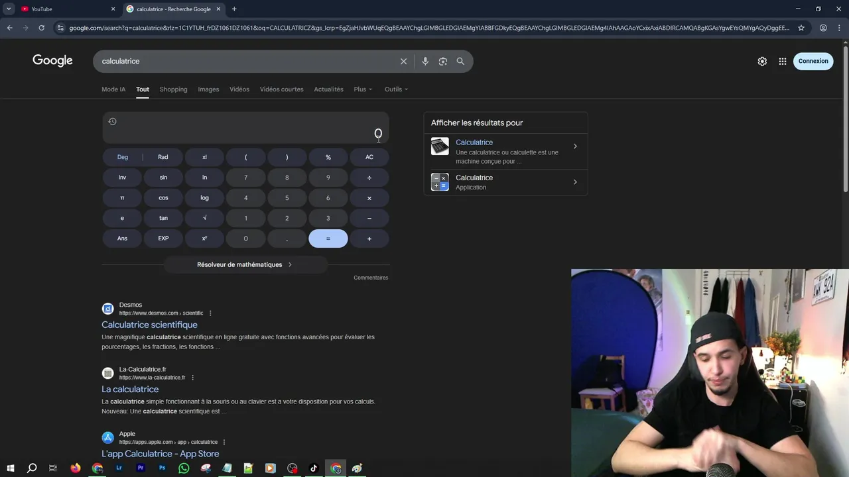Close the YouTube tab
849x477 pixels.
point(113,9)
